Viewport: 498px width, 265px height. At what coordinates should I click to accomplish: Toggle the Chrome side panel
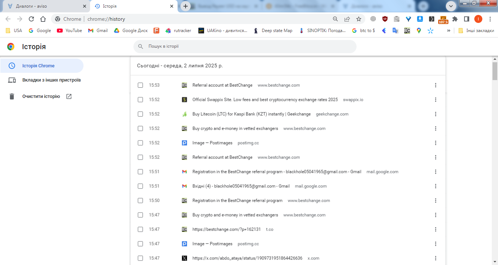[x=466, y=19]
